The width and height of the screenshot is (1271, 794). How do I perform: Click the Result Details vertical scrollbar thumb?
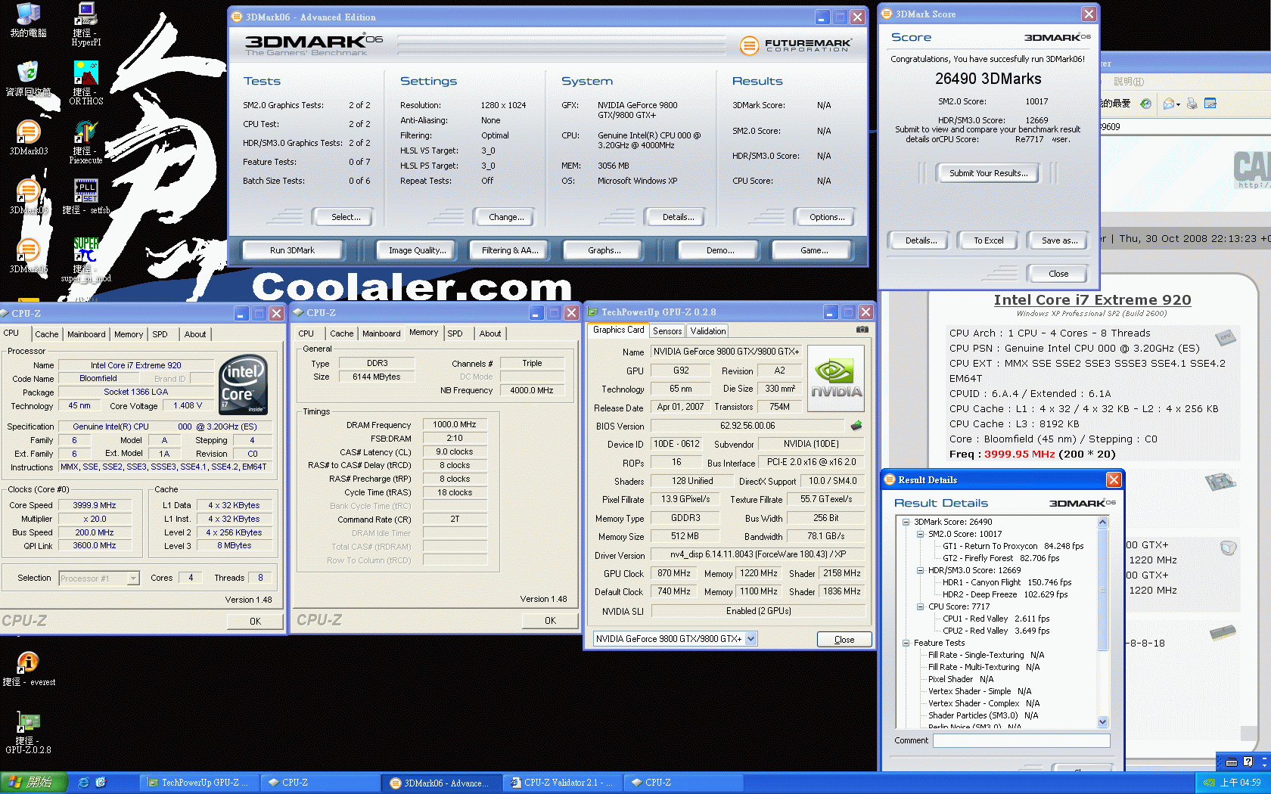(x=1102, y=590)
